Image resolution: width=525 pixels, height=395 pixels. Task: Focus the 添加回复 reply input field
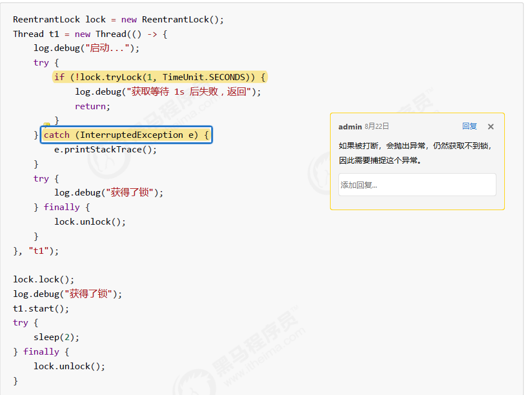pos(417,184)
